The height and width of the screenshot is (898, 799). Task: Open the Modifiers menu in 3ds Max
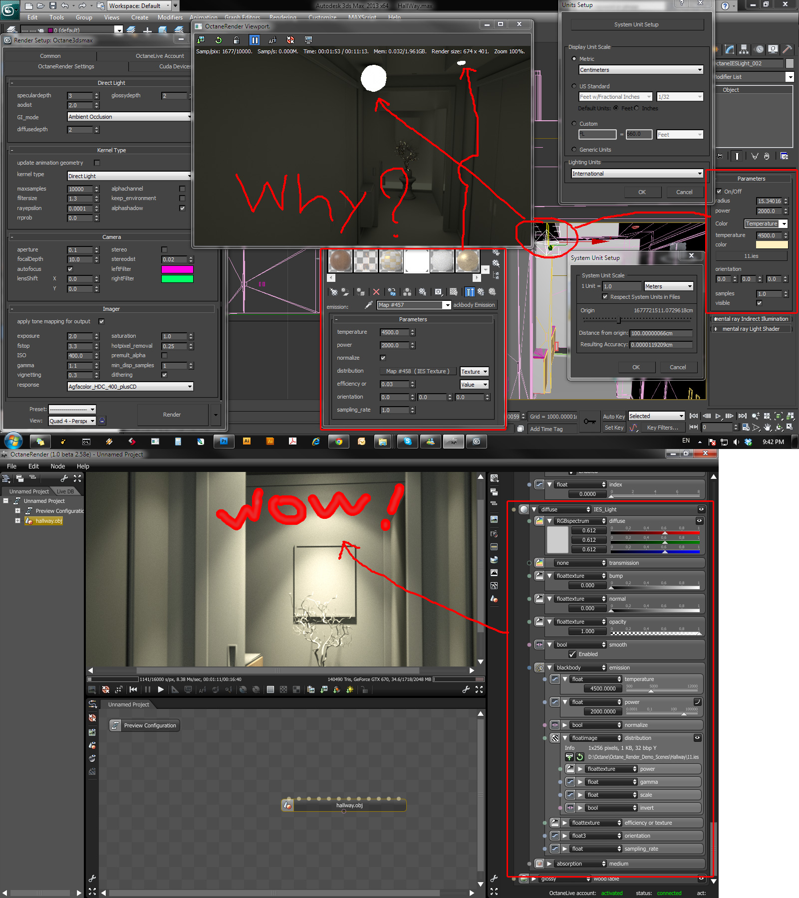coord(170,17)
